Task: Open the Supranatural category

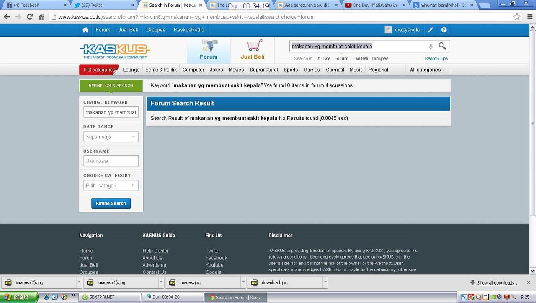Action: click(264, 70)
